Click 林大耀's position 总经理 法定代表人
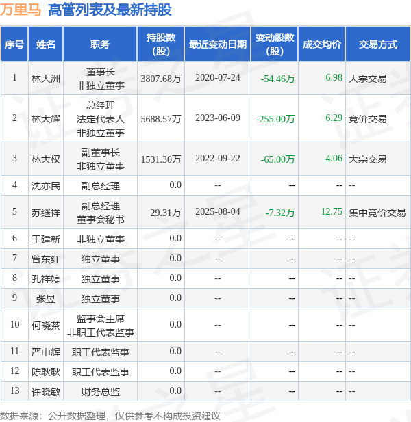This screenshot has width=411, height=422. (x=100, y=112)
